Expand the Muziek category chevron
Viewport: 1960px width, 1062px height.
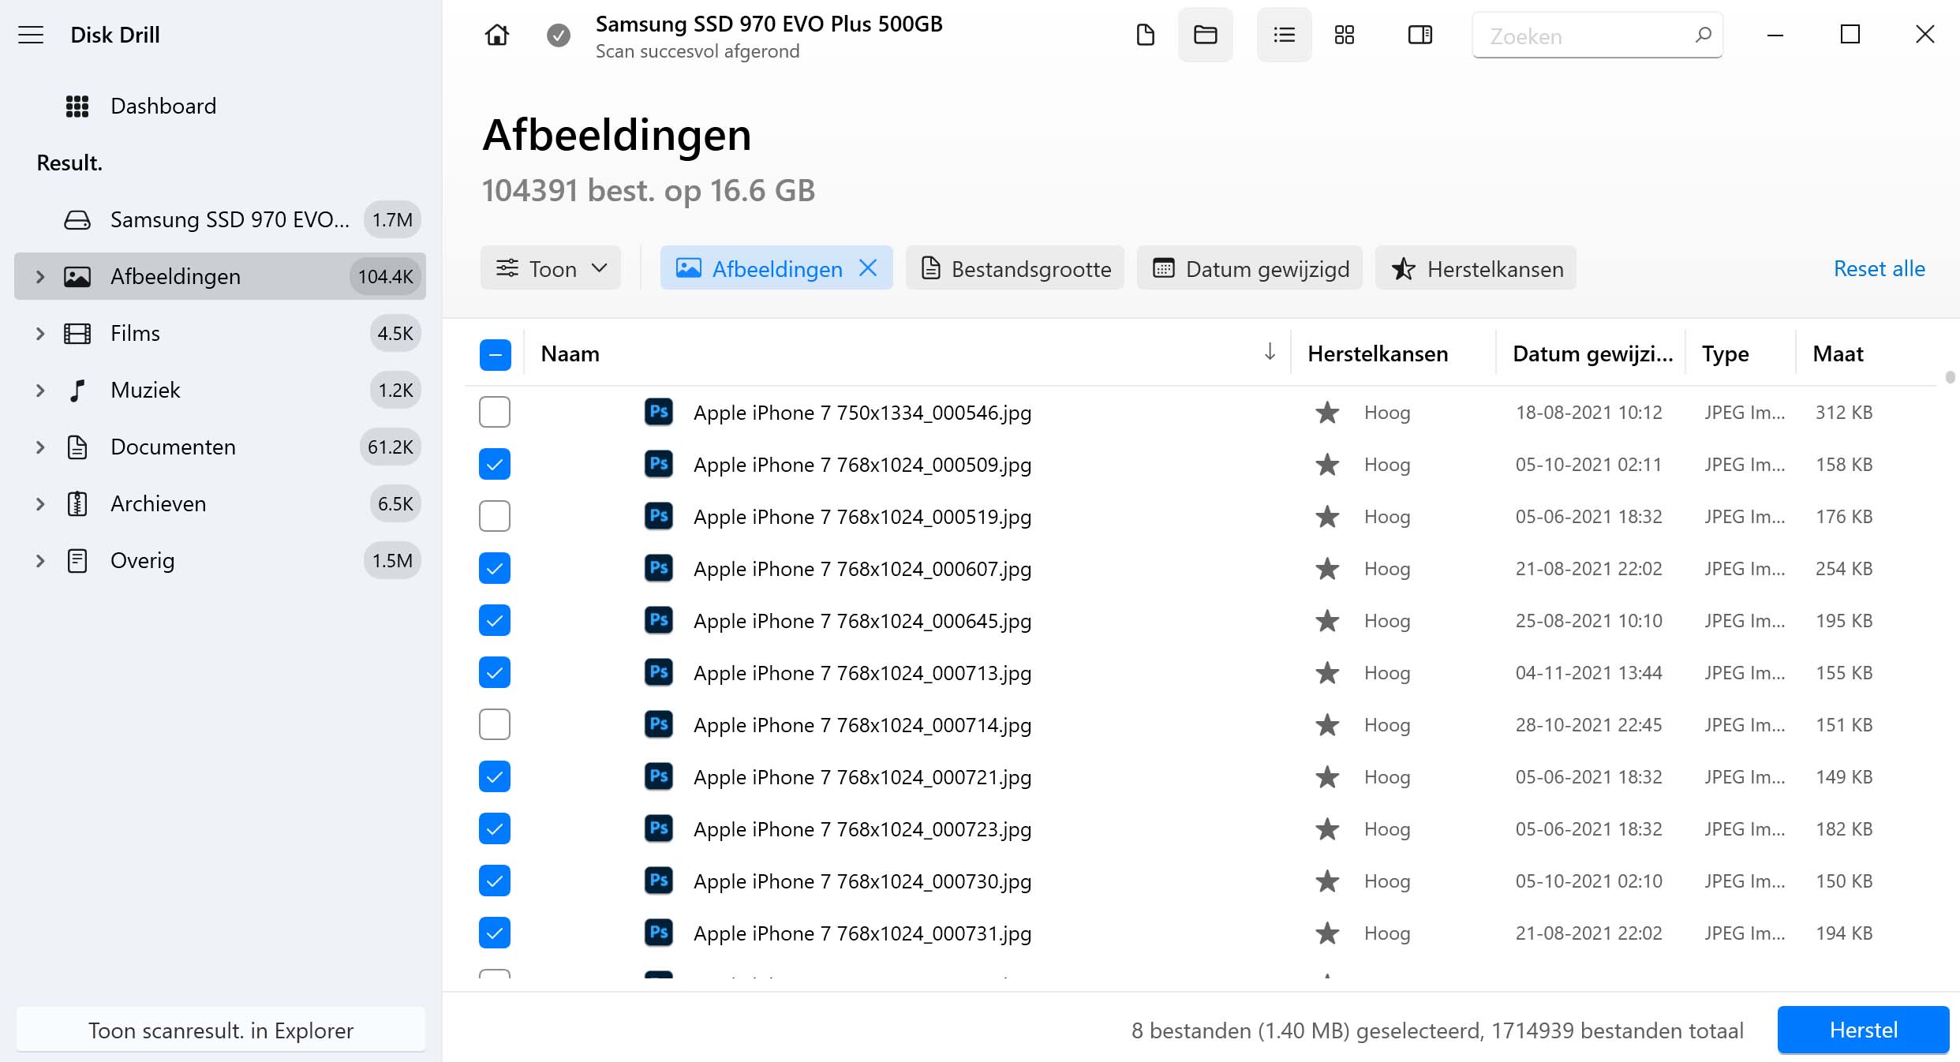pos(40,390)
